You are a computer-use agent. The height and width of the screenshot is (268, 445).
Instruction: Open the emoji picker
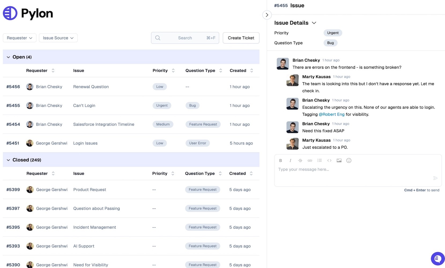[349, 161]
